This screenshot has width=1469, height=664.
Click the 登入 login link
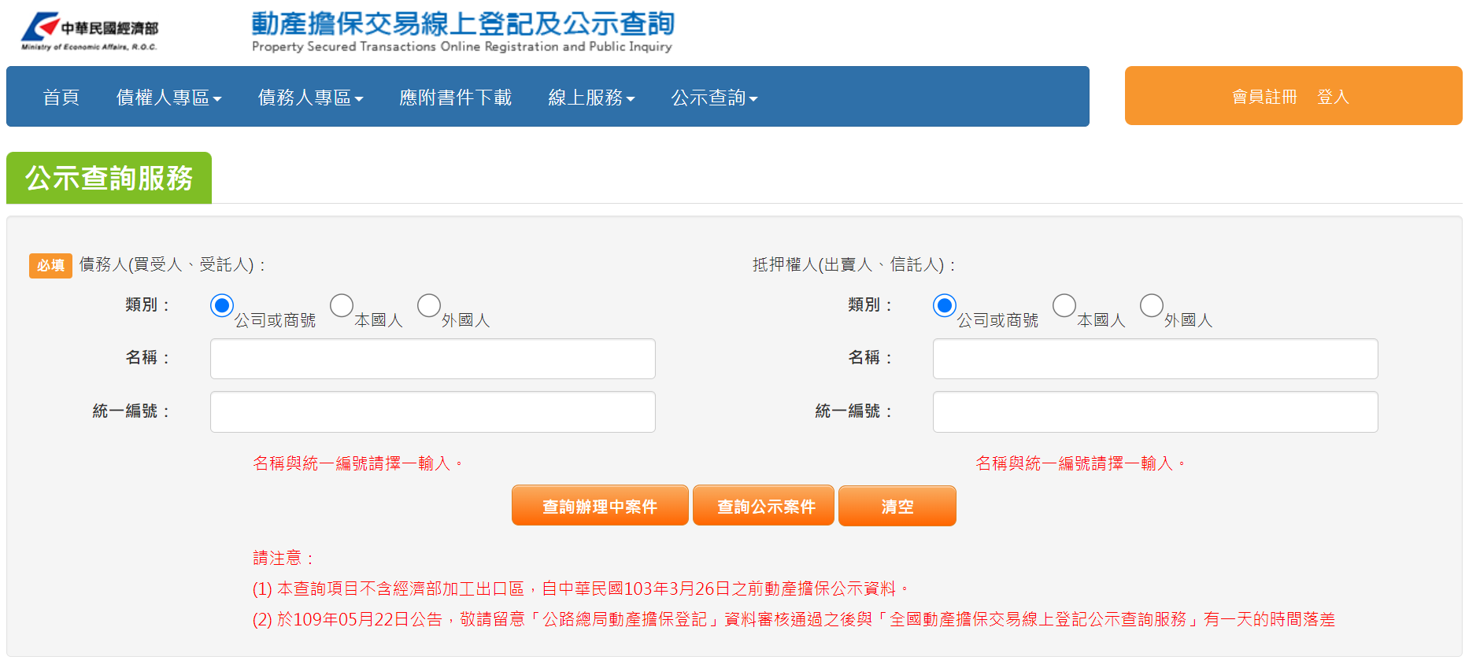[x=1333, y=97]
